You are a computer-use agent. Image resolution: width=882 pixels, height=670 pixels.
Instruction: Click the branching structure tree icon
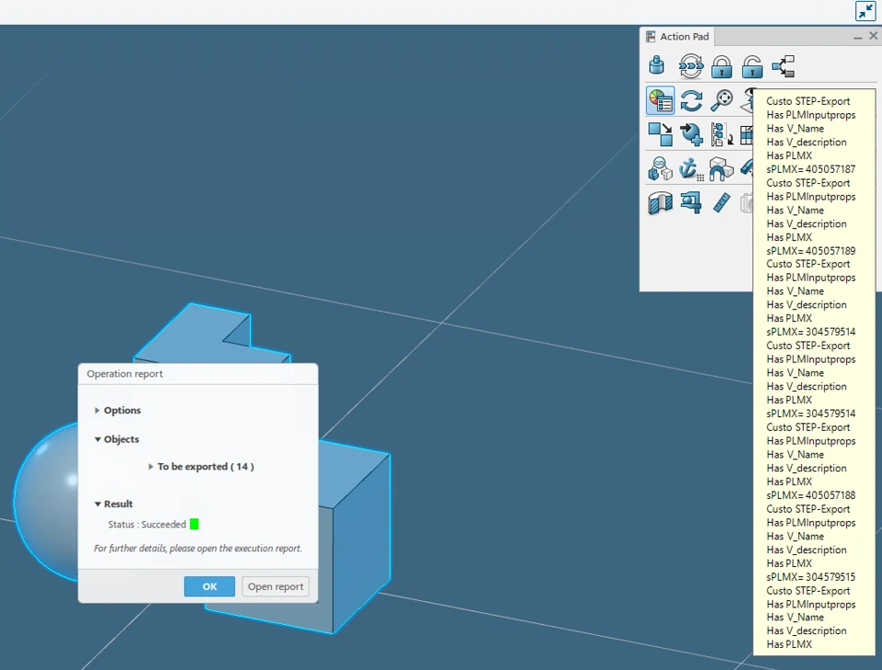point(783,66)
